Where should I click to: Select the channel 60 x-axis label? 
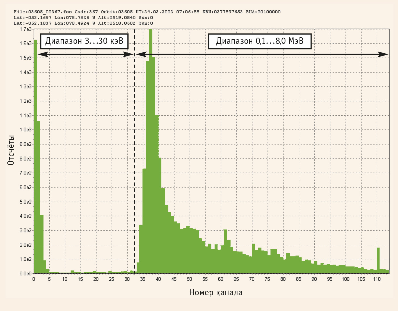click(221, 279)
